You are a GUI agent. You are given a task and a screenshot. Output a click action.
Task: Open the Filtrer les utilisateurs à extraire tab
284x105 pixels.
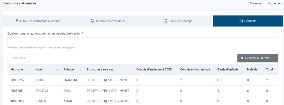[38, 21]
